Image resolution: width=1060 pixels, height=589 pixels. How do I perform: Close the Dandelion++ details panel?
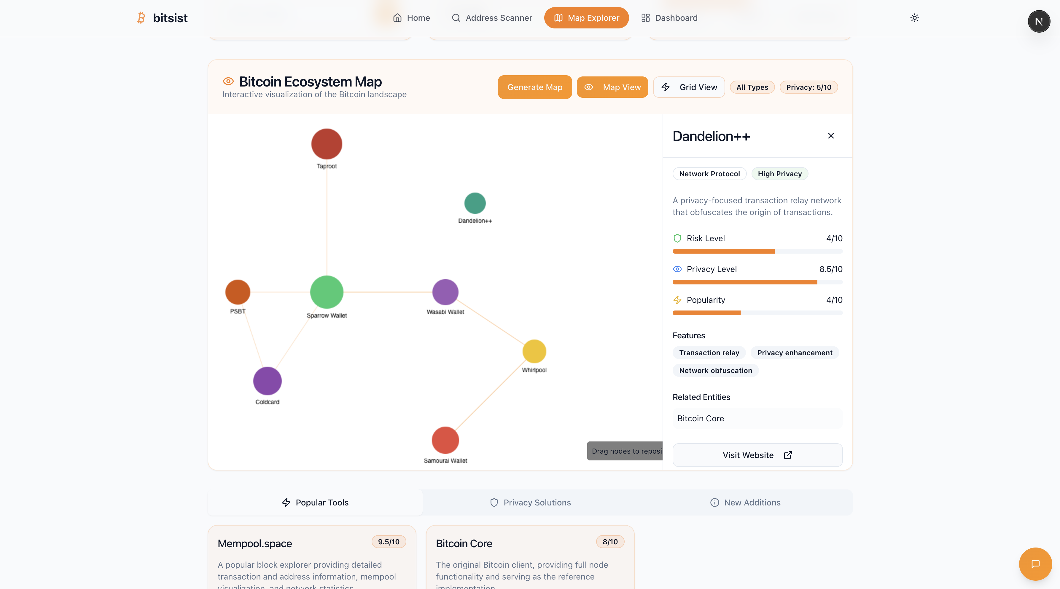[831, 136]
